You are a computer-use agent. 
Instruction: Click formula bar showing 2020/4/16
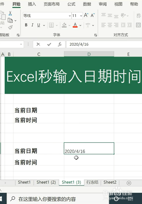pos(104,44)
